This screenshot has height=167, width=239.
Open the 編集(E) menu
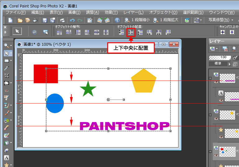(38, 12)
